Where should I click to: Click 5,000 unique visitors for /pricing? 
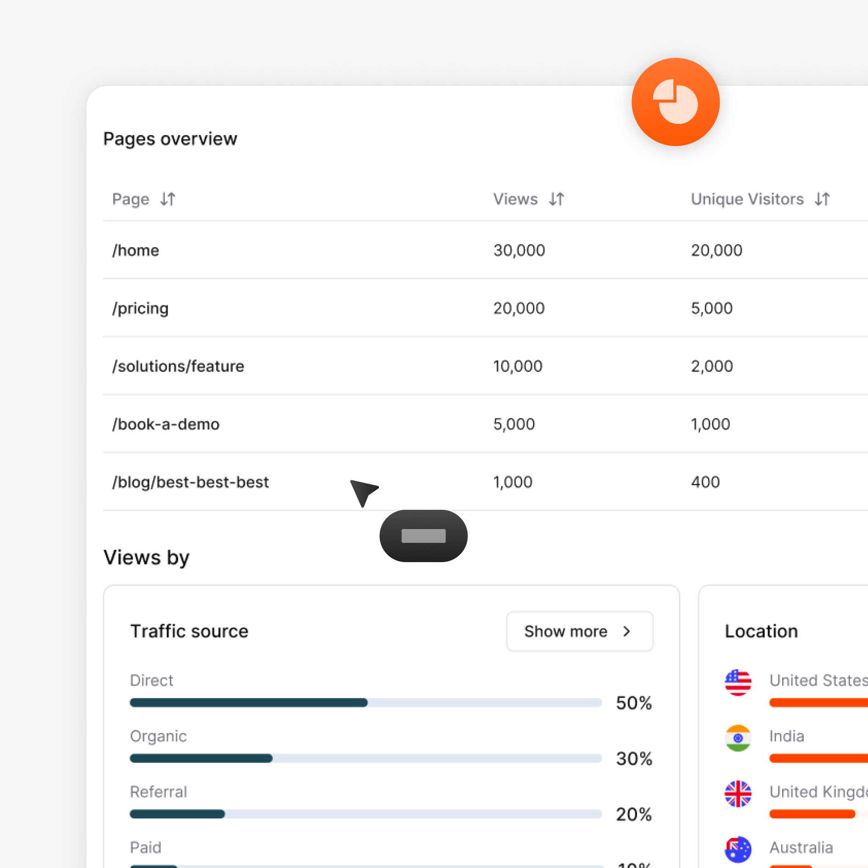pos(711,308)
